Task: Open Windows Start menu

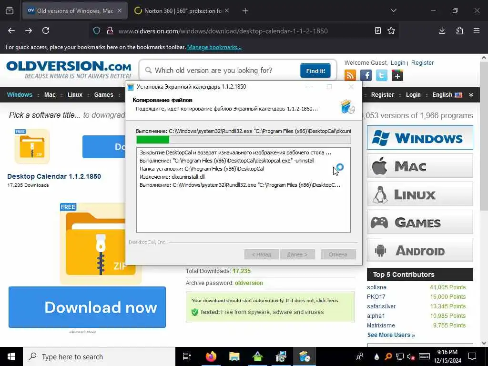Action: [x=11, y=356]
